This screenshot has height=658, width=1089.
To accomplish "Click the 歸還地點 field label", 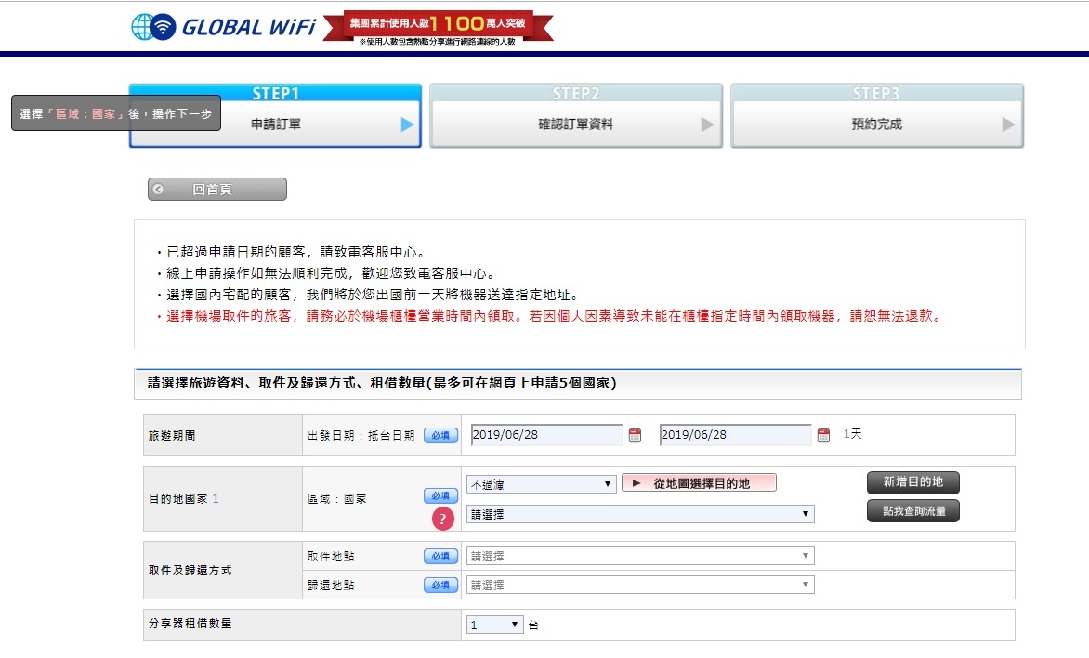I will pyautogui.click(x=332, y=586).
